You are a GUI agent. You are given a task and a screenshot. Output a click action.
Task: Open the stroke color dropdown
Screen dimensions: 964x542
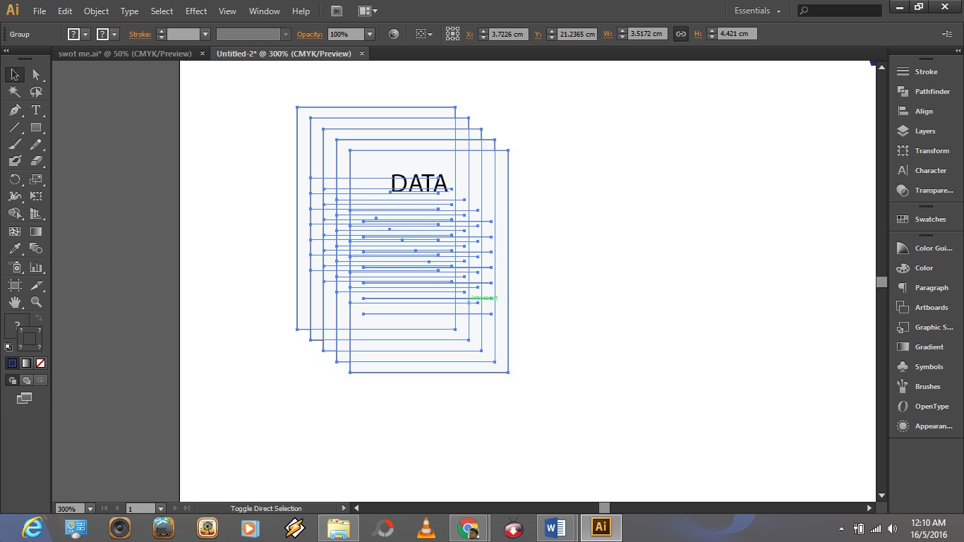tap(114, 34)
